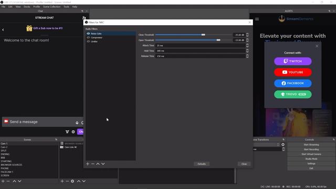Open the Docks menu

27,7
